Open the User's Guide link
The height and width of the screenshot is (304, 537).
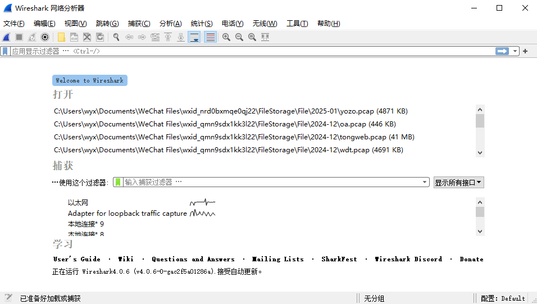click(x=77, y=259)
